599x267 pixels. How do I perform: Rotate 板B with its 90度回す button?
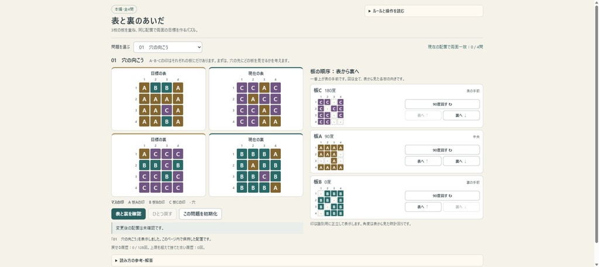point(442,196)
